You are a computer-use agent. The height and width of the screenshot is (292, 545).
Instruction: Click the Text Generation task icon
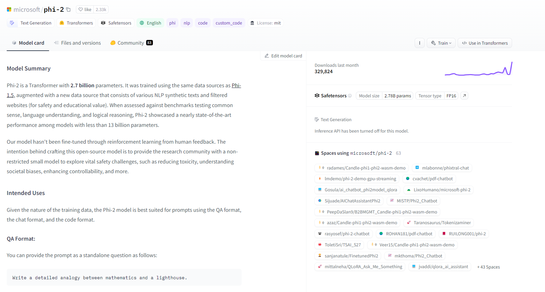pyautogui.click(x=12, y=23)
